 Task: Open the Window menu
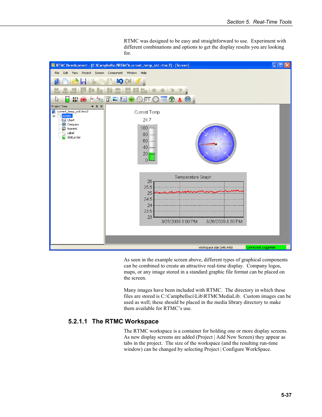(x=132, y=73)
